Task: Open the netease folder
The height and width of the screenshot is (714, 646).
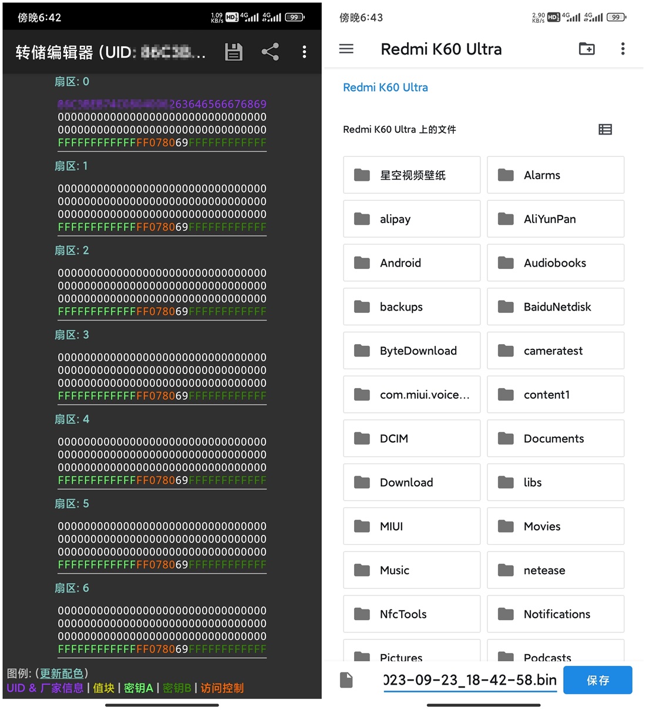Action: 556,570
